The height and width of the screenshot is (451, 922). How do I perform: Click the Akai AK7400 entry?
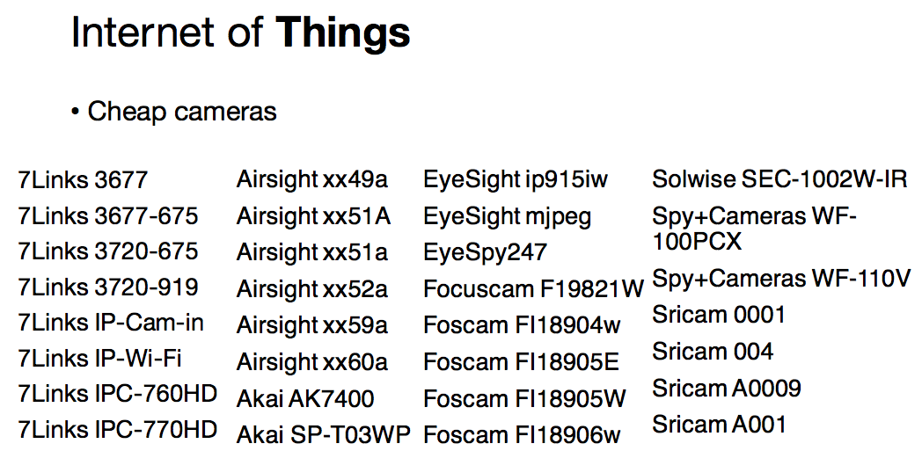(x=305, y=399)
